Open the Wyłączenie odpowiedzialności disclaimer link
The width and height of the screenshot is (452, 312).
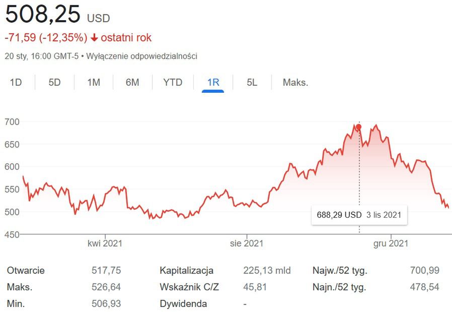click(141, 56)
